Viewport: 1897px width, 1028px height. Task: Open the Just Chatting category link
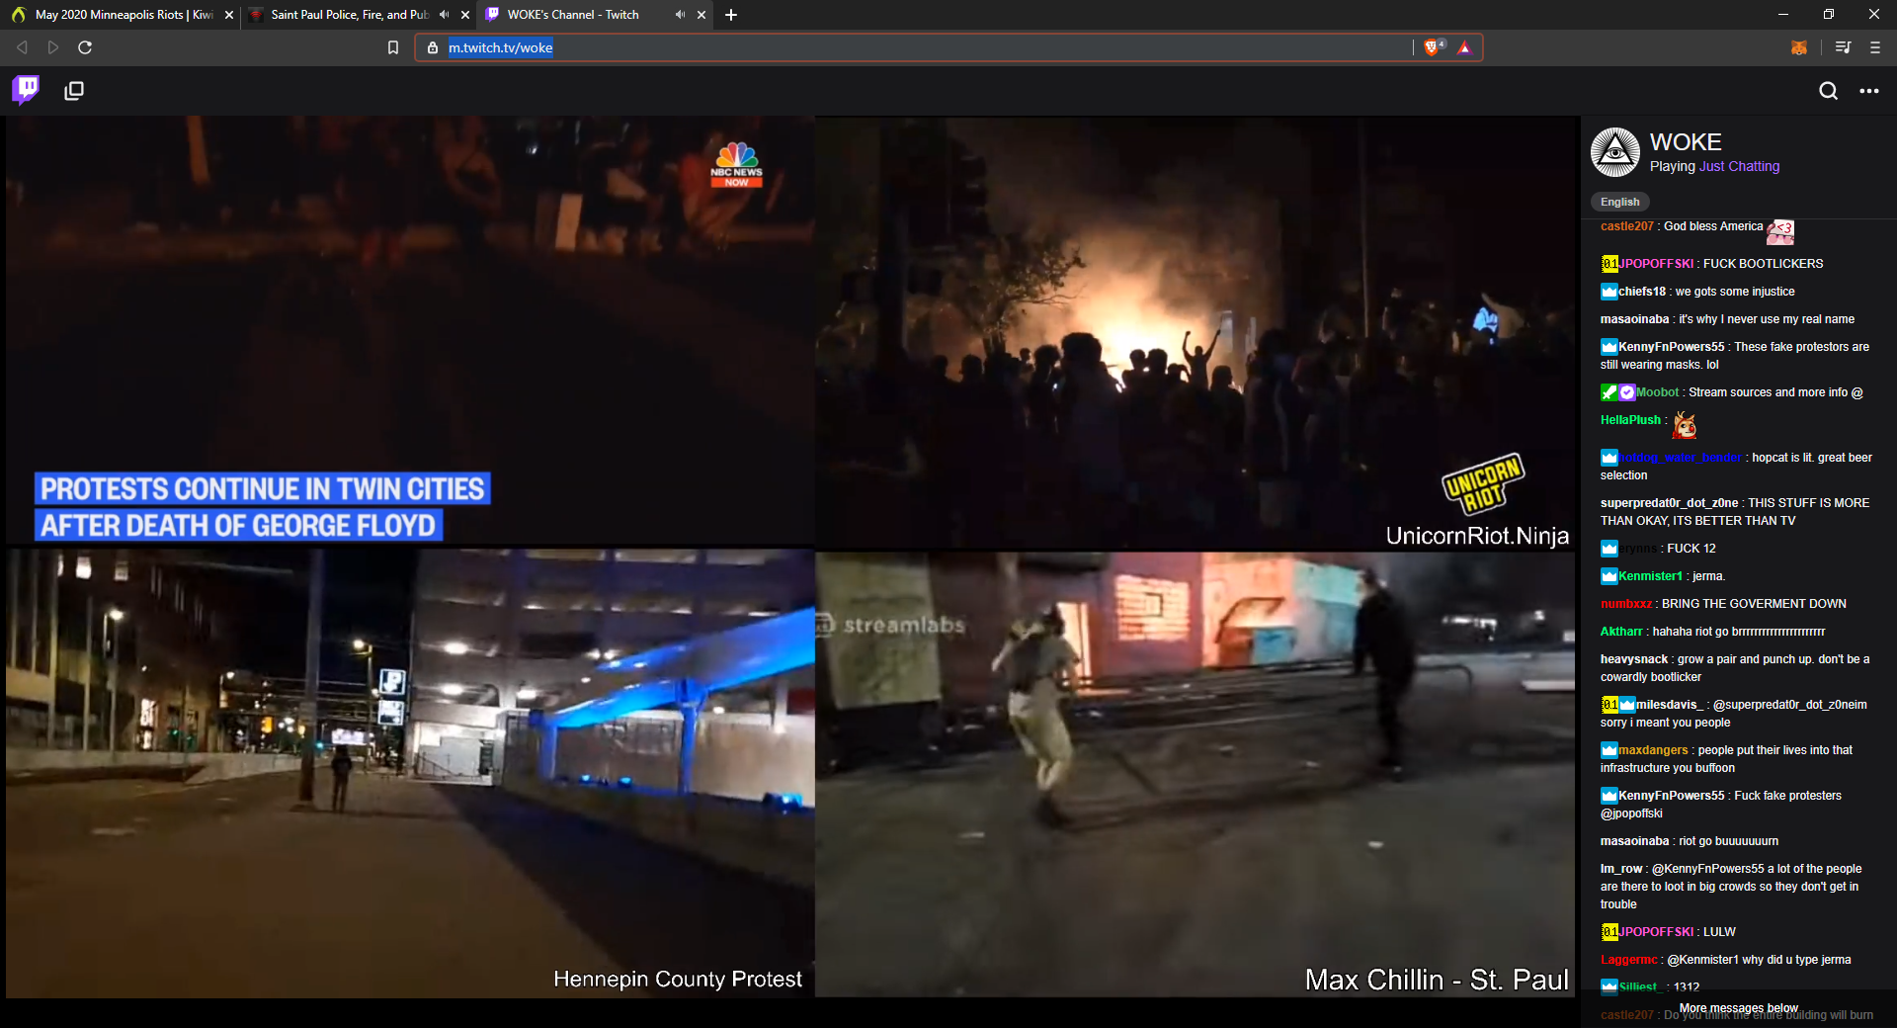tap(1739, 167)
